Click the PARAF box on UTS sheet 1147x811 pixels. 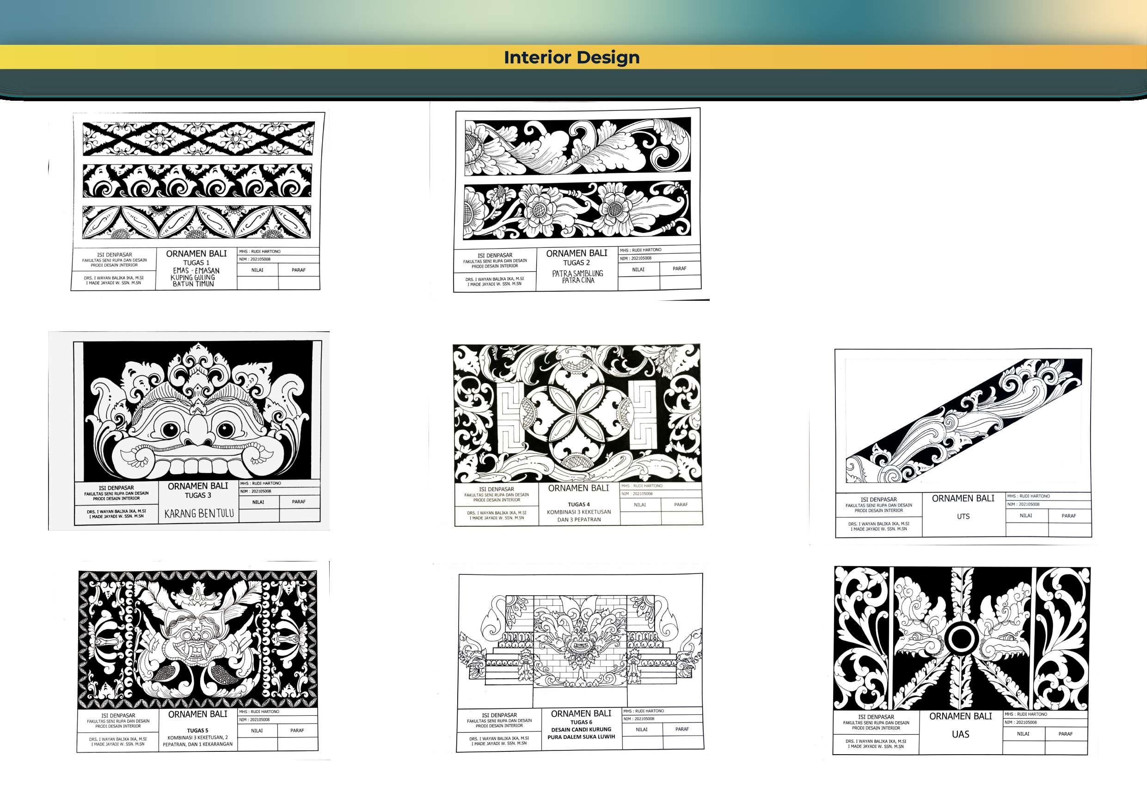[x=1068, y=516]
